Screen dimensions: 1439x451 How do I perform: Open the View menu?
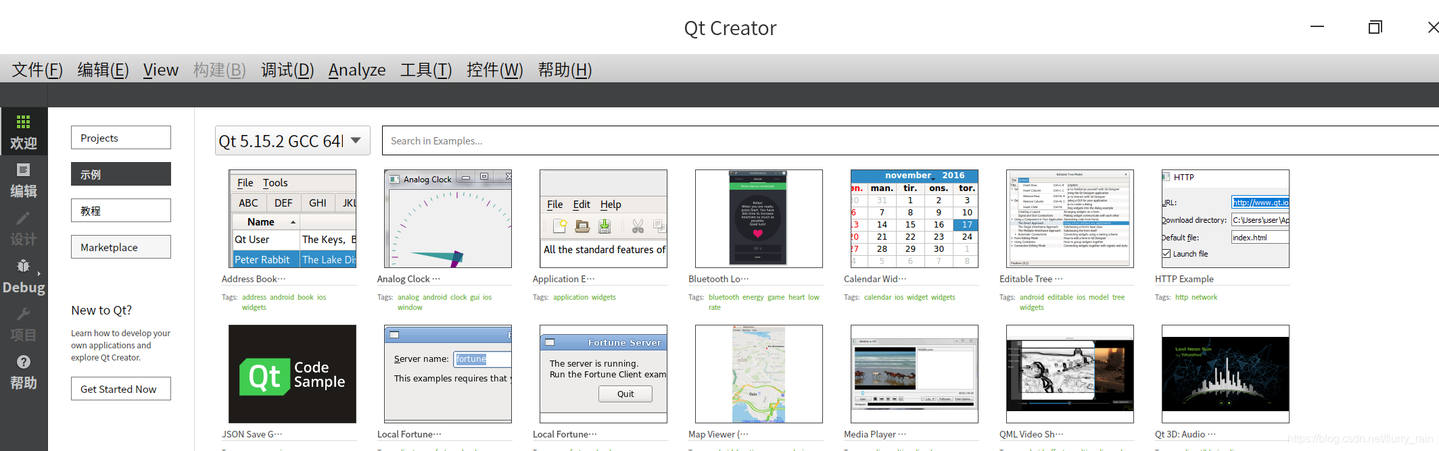[x=161, y=70]
